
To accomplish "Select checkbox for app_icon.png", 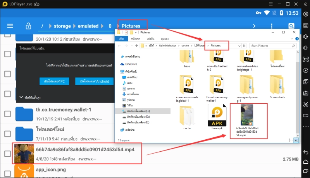I will coord(7,171).
